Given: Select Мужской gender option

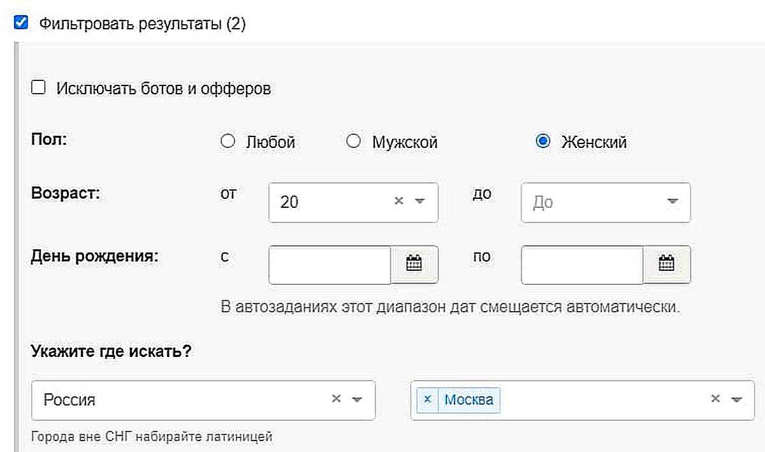Looking at the screenshot, I should 353,142.
